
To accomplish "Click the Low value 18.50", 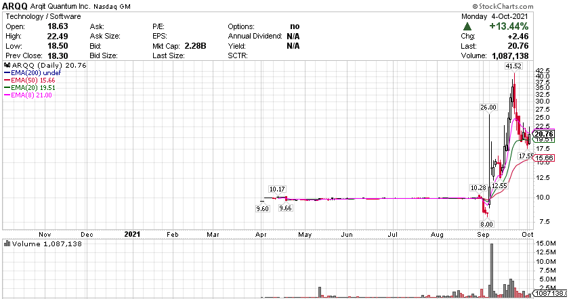I will pos(58,46).
